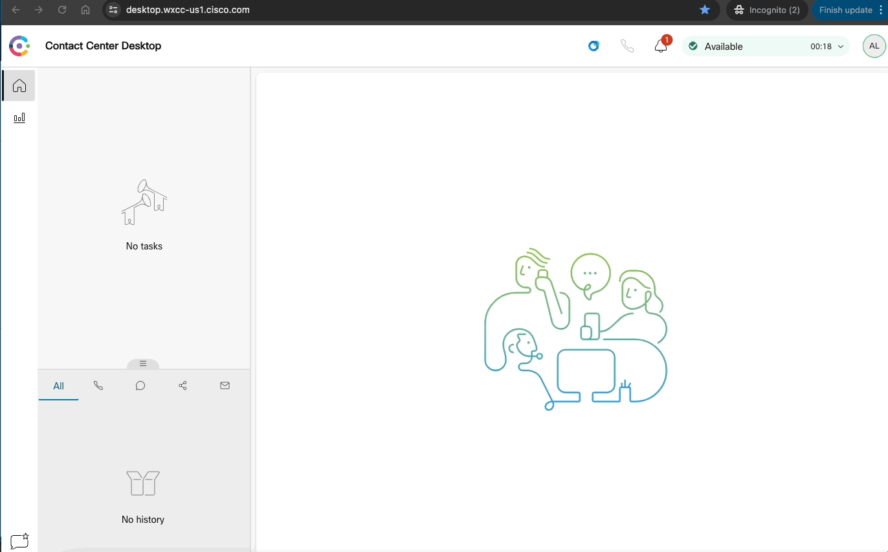
Task: Click the AL user profile avatar
Action: click(x=874, y=46)
